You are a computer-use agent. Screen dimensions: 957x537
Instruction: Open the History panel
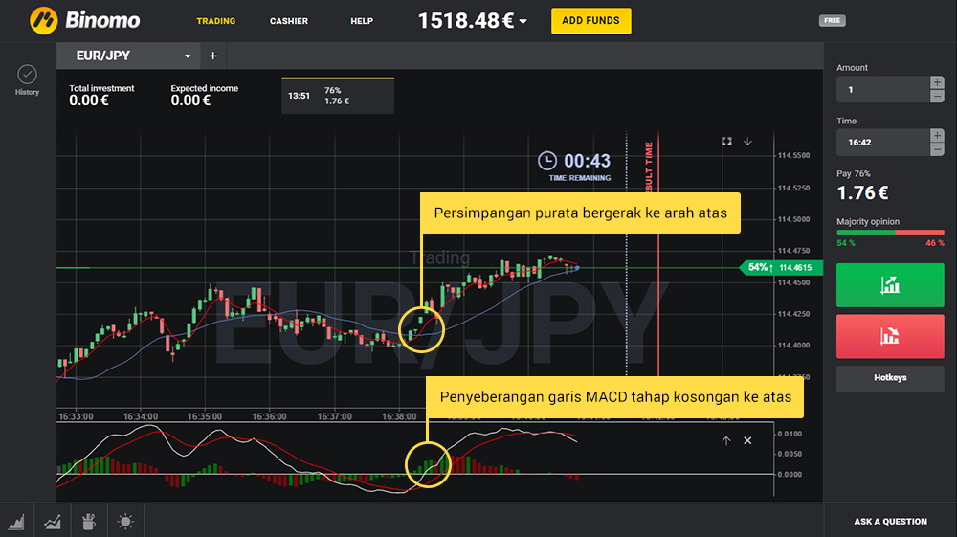pos(27,80)
